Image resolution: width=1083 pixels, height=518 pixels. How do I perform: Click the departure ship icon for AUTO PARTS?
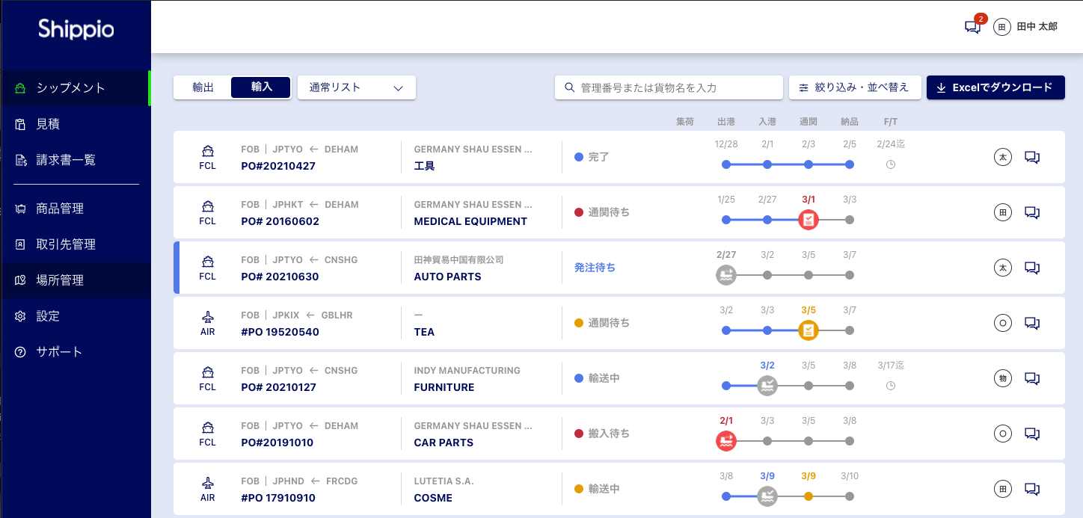coord(726,275)
